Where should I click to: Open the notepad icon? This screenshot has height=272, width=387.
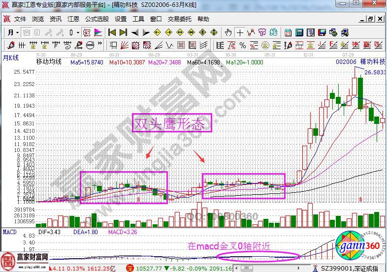311,32
